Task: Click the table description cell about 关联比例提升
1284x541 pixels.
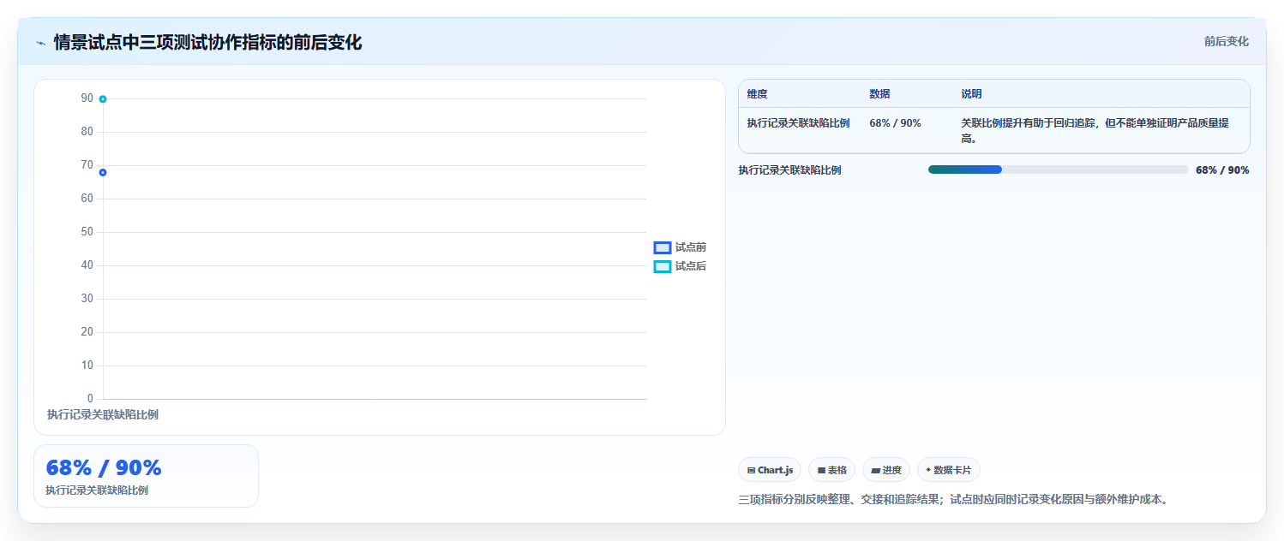Action: click(x=1095, y=131)
